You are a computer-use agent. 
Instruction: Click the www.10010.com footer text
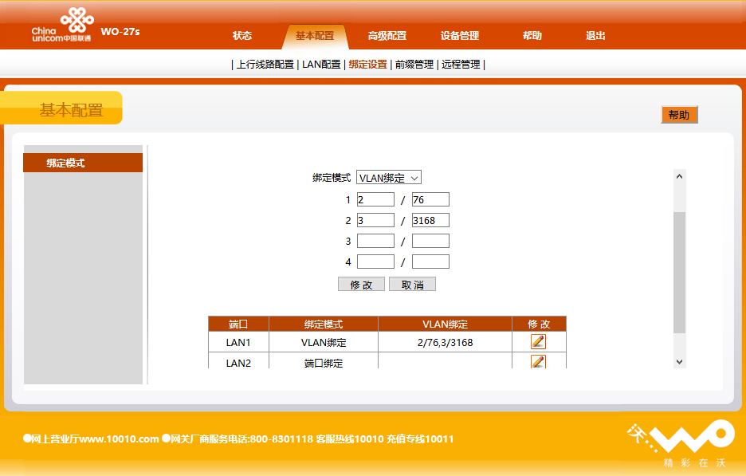coord(119,439)
